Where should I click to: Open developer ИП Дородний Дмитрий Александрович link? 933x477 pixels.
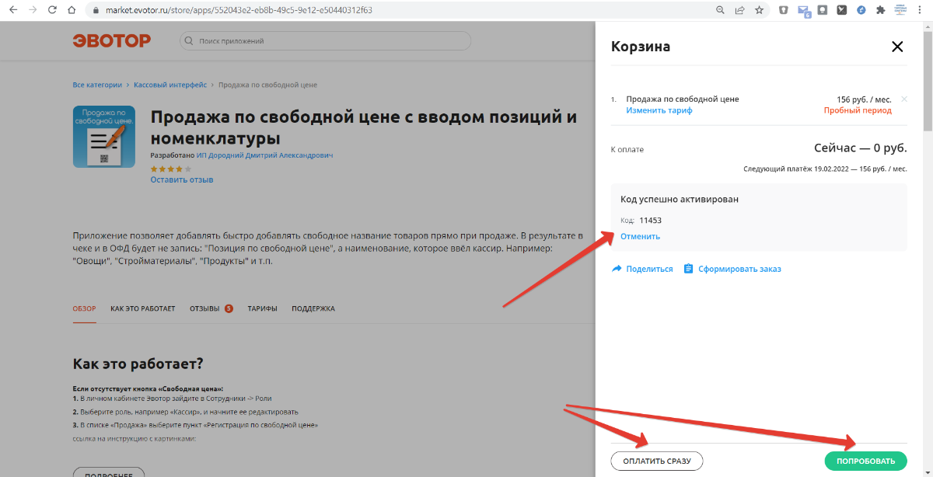264,155
